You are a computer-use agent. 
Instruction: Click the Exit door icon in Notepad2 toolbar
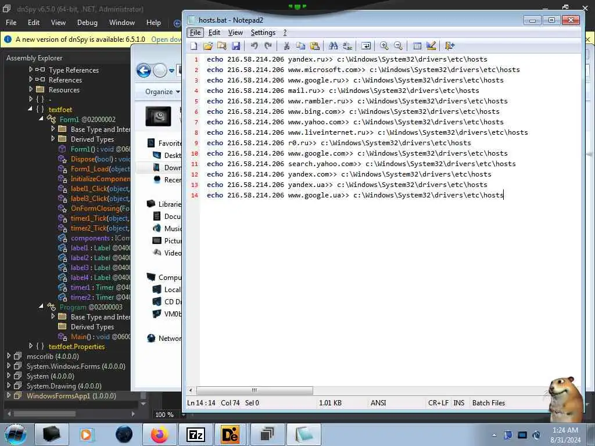(449, 46)
